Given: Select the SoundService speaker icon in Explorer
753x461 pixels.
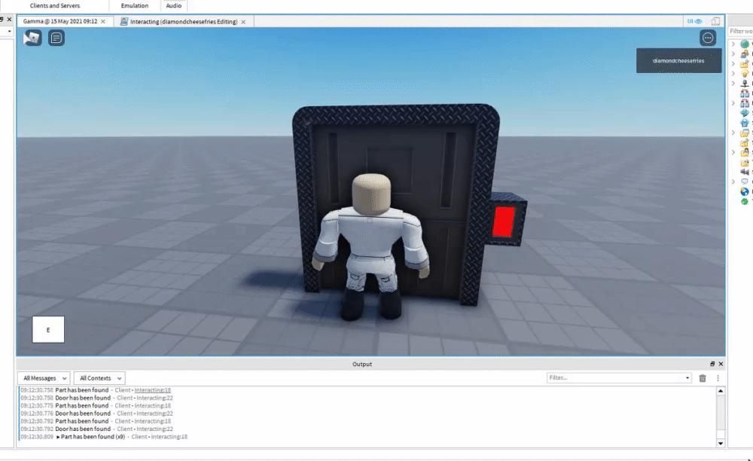Looking at the screenshot, I should pyautogui.click(x=745, y=172).
